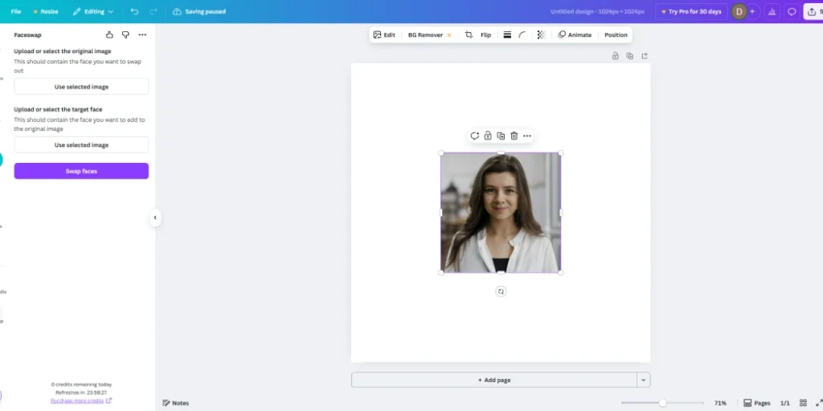
Task: Open the arrow next to Add page
Action: coord(643,380)
